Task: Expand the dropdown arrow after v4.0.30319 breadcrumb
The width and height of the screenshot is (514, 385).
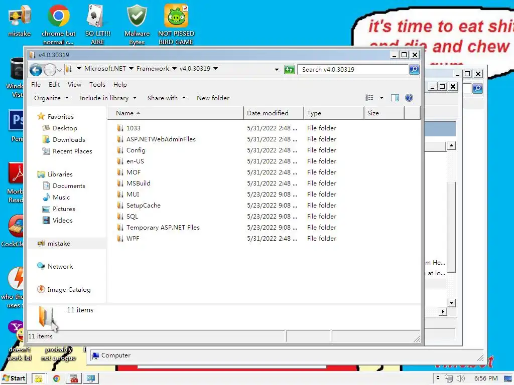Action: [215, 68]
